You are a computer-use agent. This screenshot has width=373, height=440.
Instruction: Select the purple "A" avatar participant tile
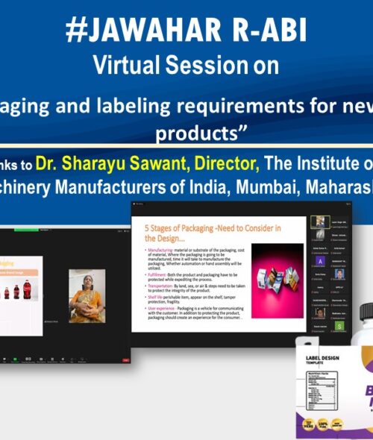320,262
